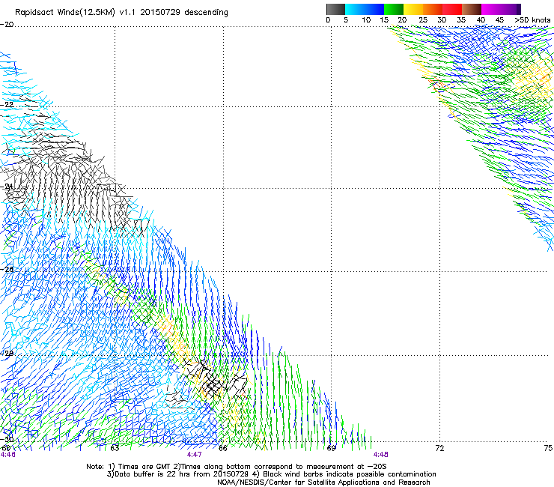Click the -24 latitude axis label
Image resolution: width=554 pixels, height=487 pixels.
click(7, 187)
